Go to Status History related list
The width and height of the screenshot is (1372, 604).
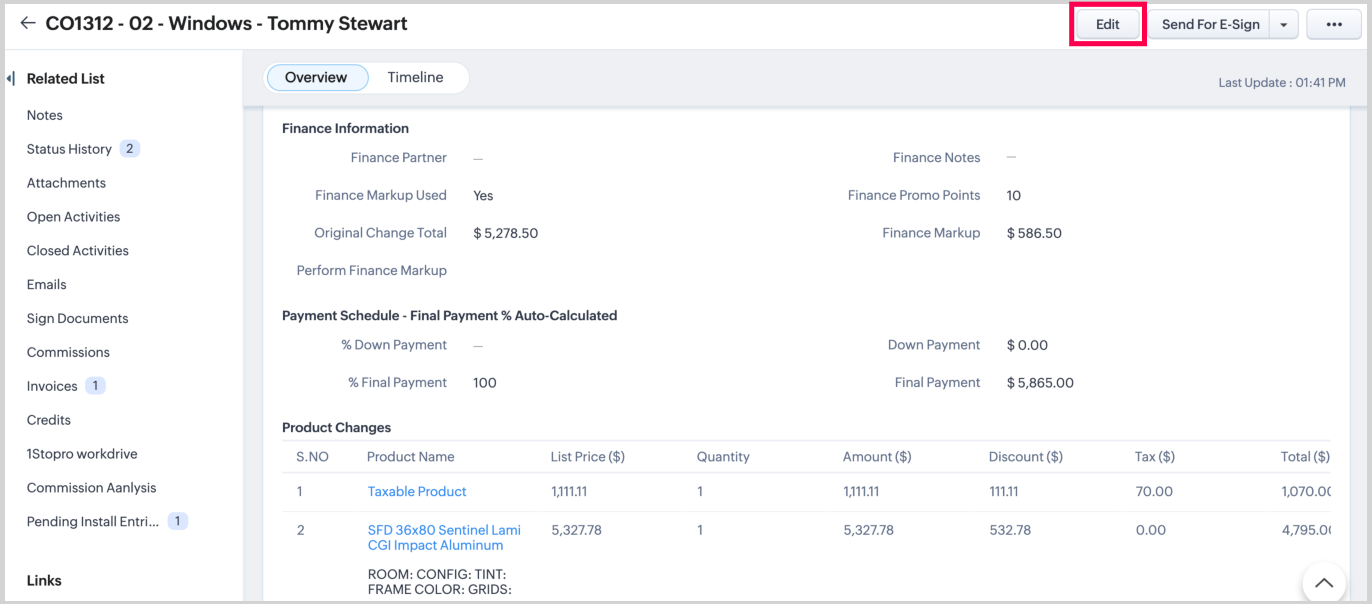pos(69,149)
